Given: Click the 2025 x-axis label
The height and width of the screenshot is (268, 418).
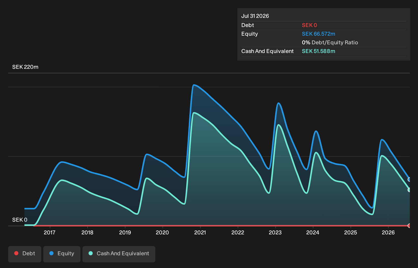Looking at the screenshot, I should click(x=351, y=232).
